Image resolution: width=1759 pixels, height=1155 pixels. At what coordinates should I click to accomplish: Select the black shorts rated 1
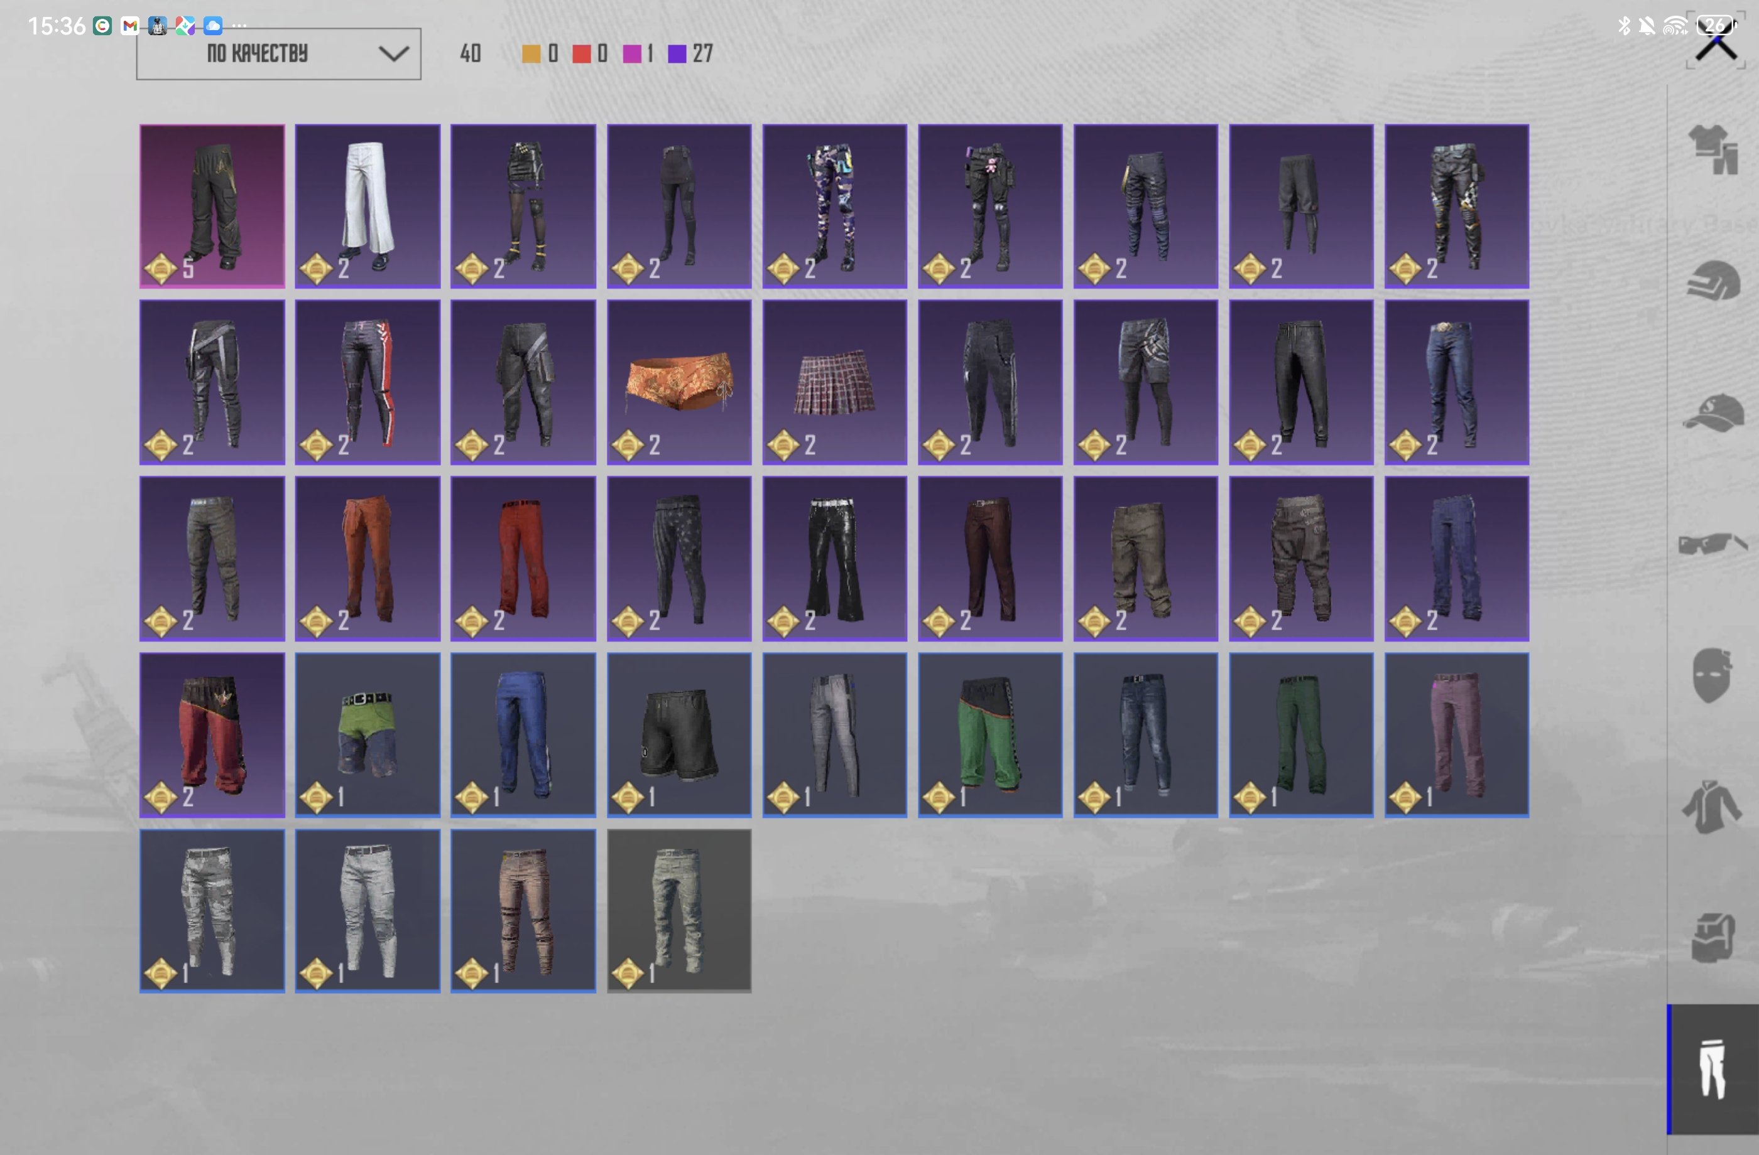point(679,735)
